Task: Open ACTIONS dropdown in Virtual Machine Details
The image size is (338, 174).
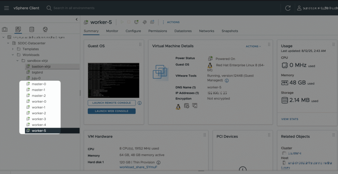Action: point(253,46)
